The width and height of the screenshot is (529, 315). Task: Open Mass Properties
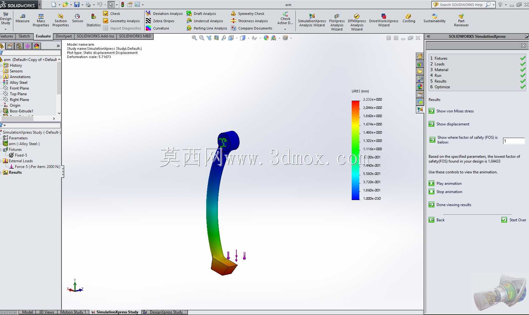tap(41, 20)
